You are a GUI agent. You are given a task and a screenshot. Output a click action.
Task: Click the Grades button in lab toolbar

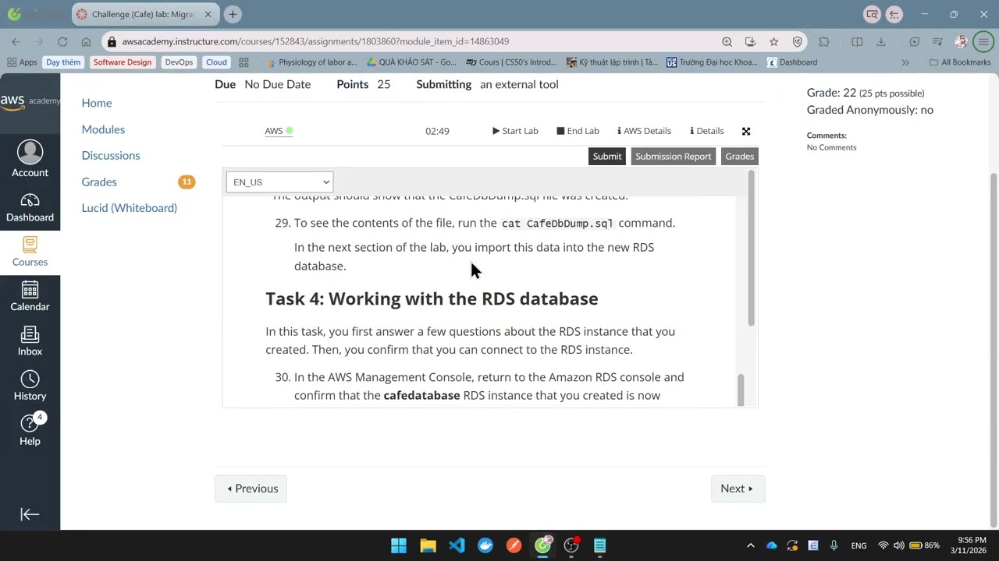click(x=739, y=156)
